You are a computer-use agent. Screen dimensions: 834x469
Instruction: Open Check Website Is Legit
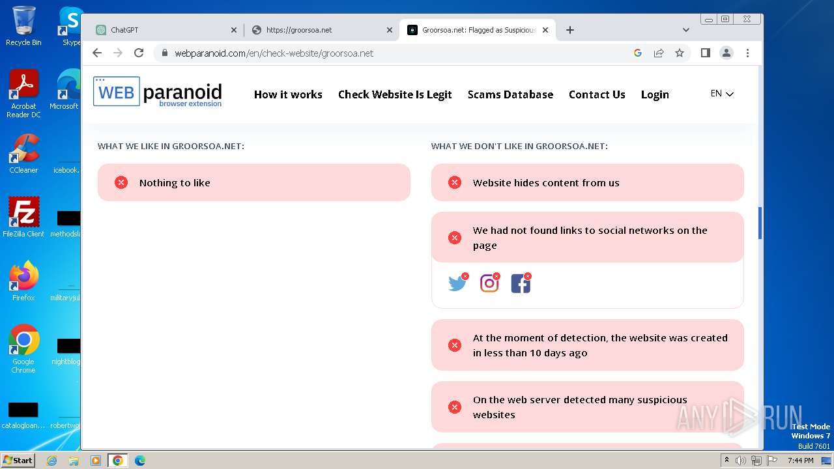[x=395, y=94]
